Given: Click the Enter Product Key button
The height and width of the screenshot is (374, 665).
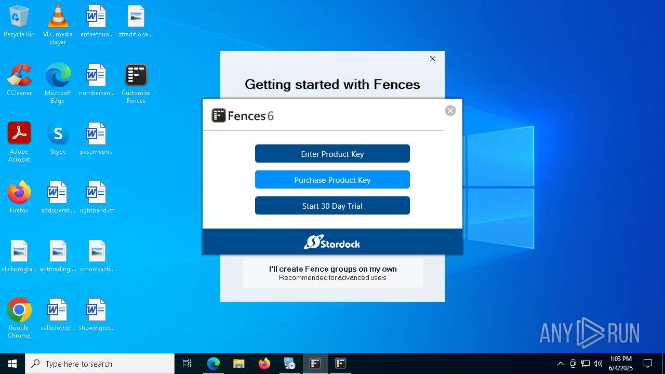Looking at the screenshot, I should (x=332, y=154).
